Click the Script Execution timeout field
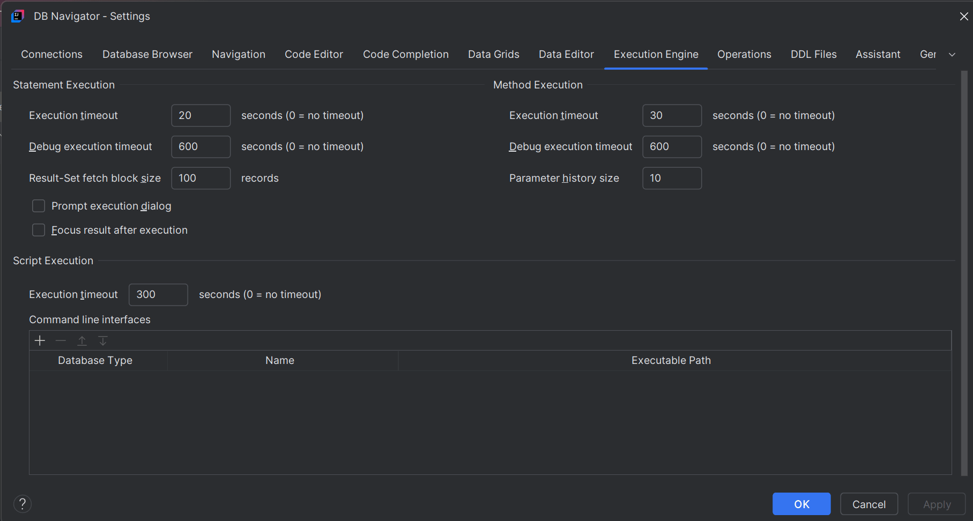This screenshot has width=973, height=521. (158, 294)
